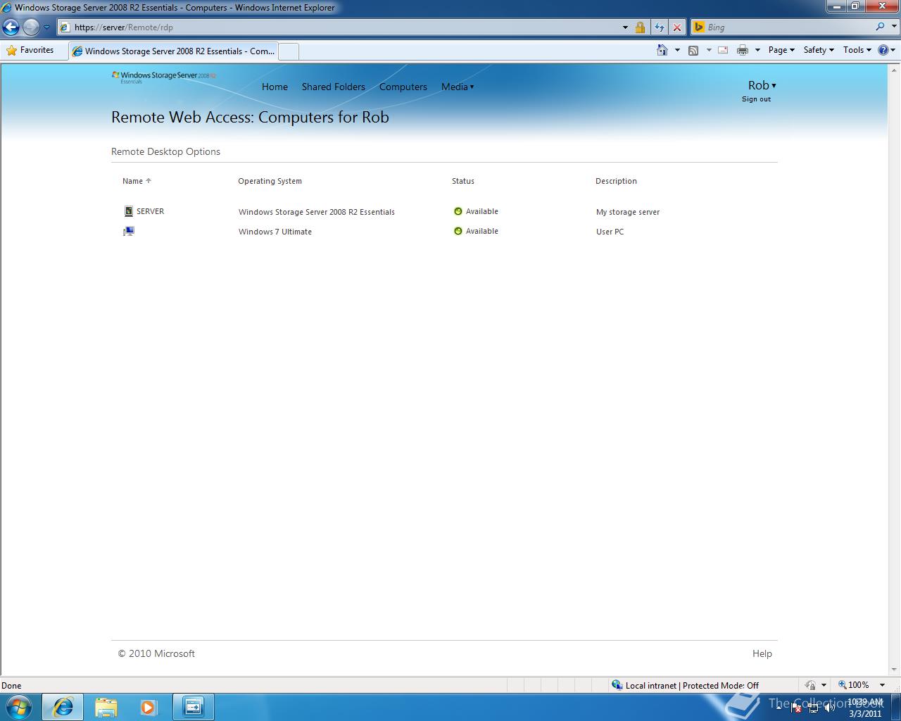Click the Operating System column header
Screen dimensions: 901x721
270,181
